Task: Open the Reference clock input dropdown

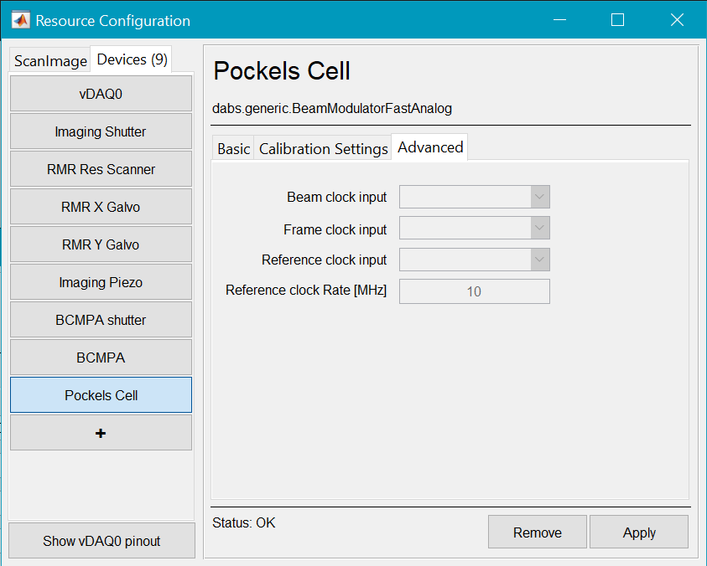Action: click(x=474, y=260)
